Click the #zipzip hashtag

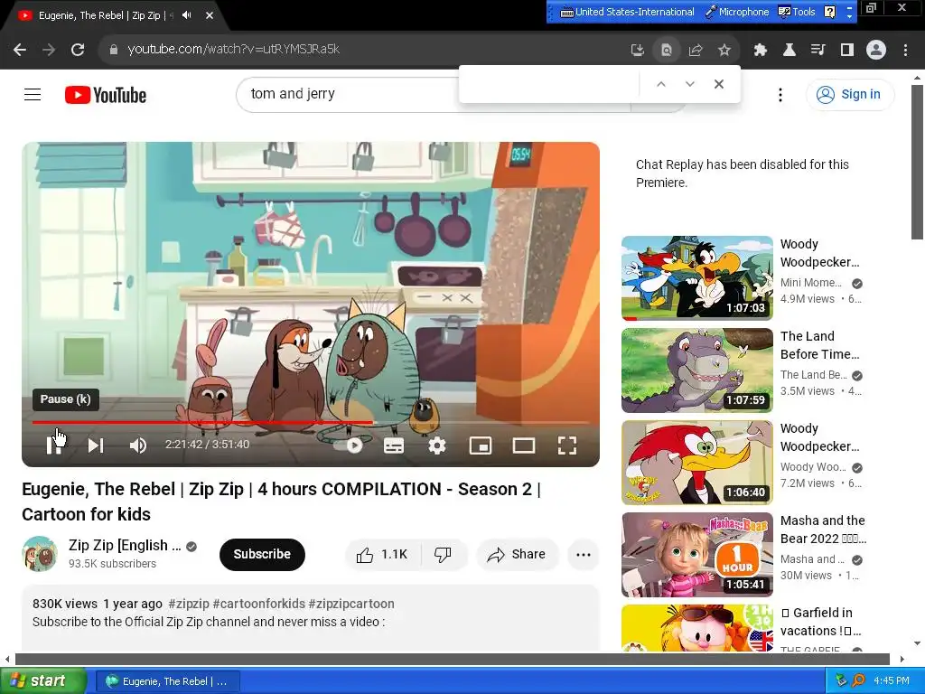(189, 604)
